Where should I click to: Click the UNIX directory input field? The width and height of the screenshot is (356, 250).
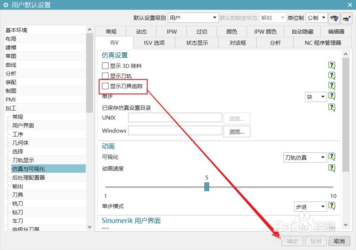click(175, 117)
